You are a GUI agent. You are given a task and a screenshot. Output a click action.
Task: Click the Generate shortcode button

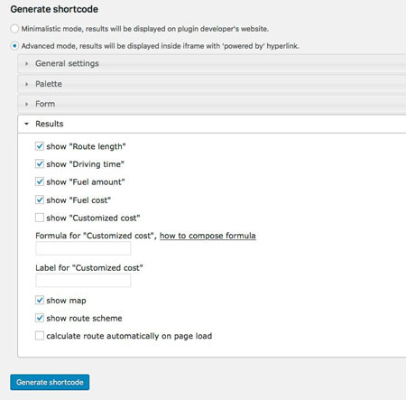click(50, 382)
